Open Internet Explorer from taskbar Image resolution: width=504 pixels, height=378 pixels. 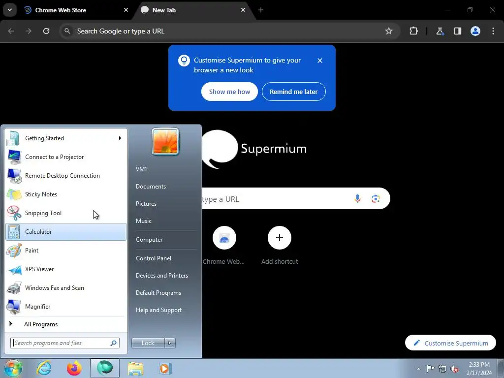44,368
